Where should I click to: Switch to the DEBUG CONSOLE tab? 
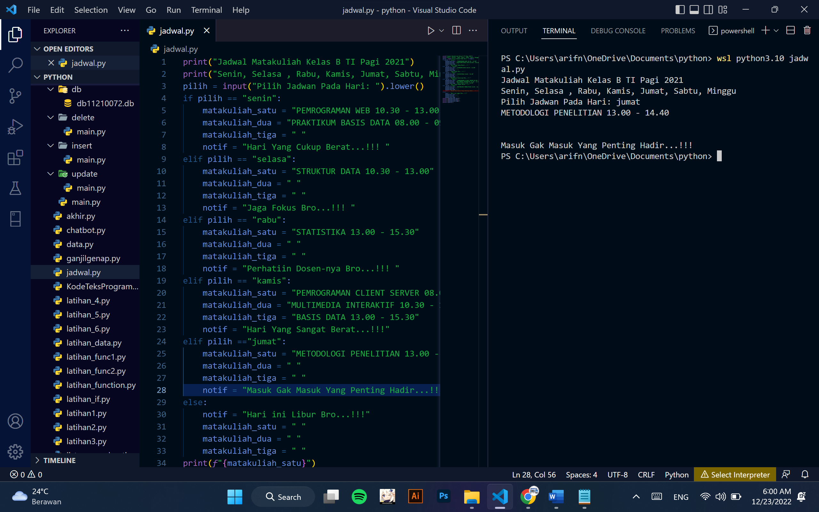[x=618, y=31]
